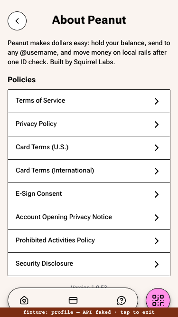Open Account Opening Privacy Notice
The image size is (178, 317).
pyautogui.click(x=89, y=218)
